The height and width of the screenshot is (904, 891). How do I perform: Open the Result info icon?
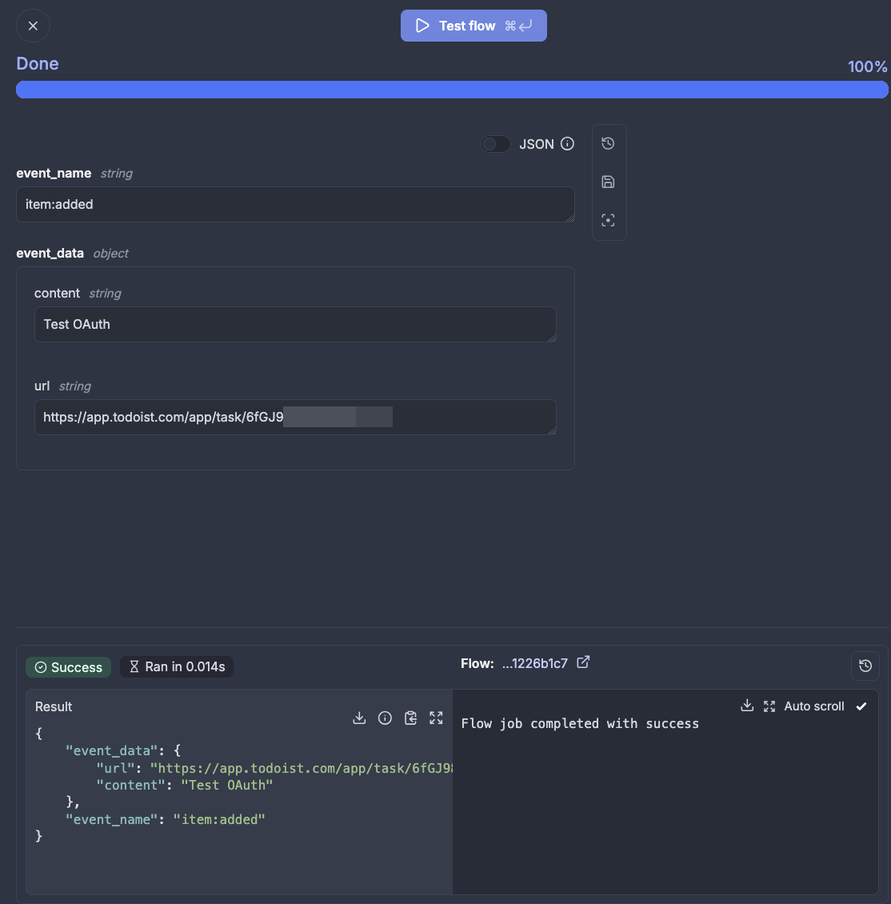pos(385,718)
